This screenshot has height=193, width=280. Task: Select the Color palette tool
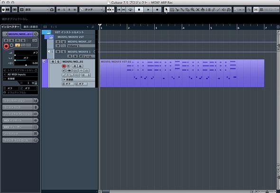click(229, 9)
